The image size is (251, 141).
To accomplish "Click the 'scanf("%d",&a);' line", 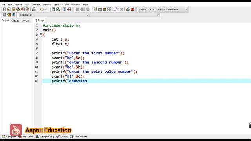I will (68, 58).
